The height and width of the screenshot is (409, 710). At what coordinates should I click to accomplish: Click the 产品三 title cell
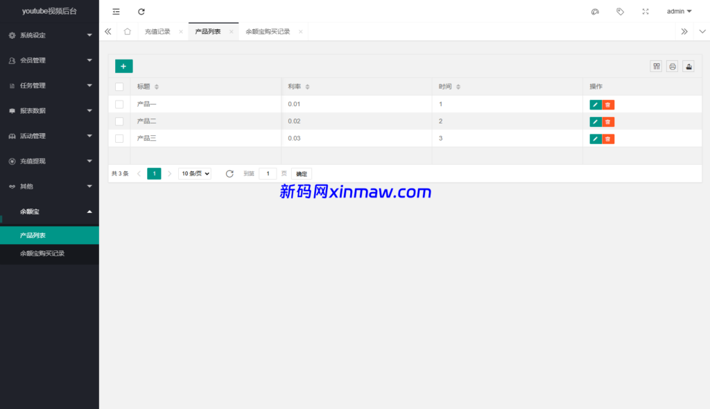coord(205,139)
